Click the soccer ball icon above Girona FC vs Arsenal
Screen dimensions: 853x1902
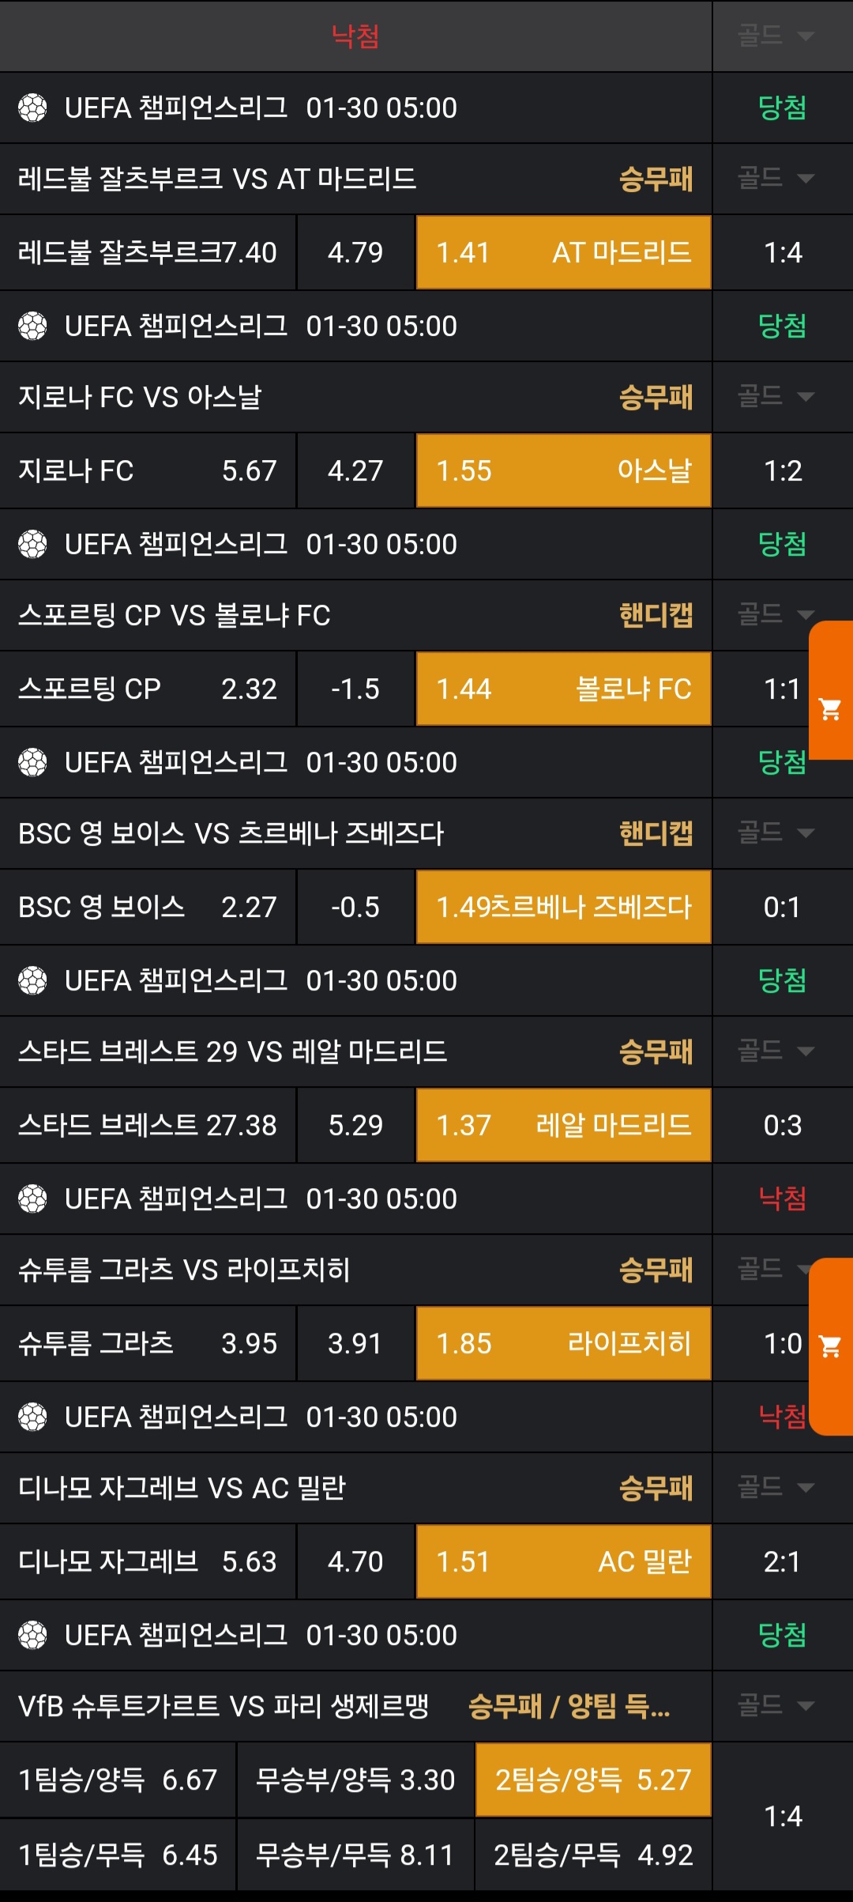click(32, 326)
